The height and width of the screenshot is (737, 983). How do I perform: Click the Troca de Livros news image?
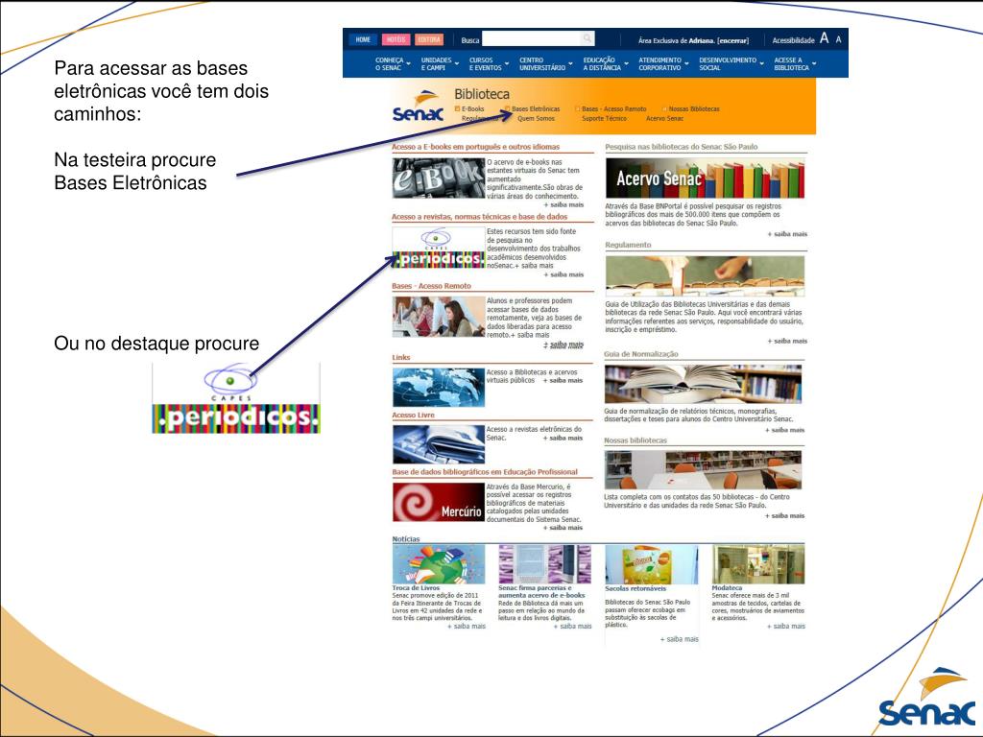tap(439, 564)
